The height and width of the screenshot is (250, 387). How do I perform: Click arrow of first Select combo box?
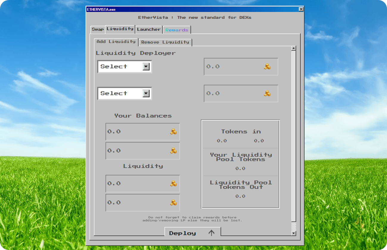pyautogui.click(x=146, y=67)
